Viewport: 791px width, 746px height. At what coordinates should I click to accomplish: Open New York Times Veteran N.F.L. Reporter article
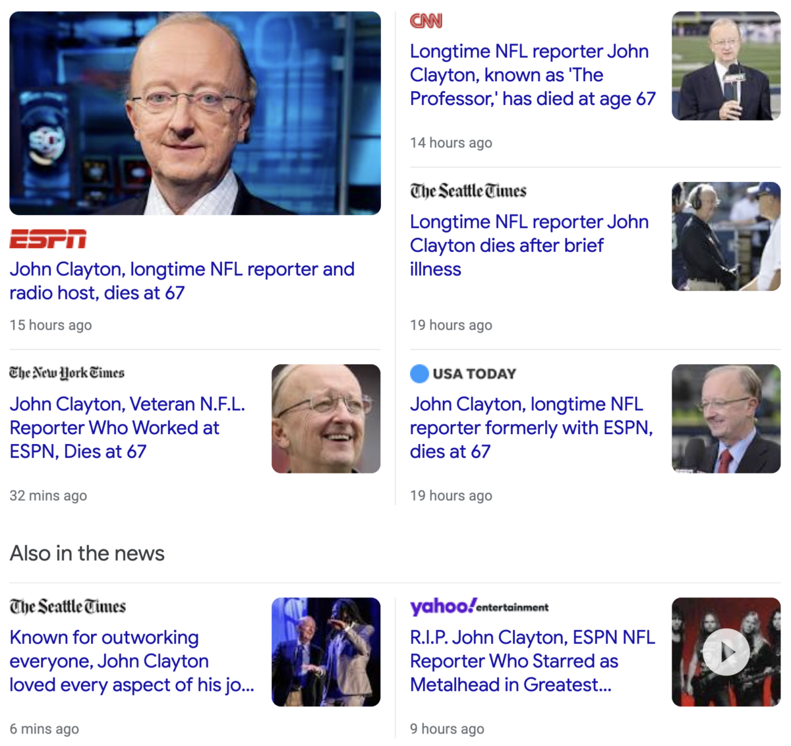pyautogui.click(x=127, y=427)
